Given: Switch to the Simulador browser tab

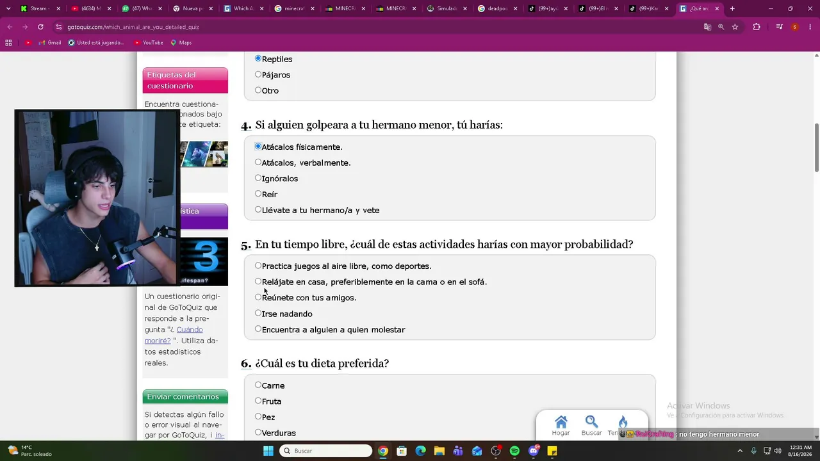Looking at the screenshot, I should click(447, 8).
